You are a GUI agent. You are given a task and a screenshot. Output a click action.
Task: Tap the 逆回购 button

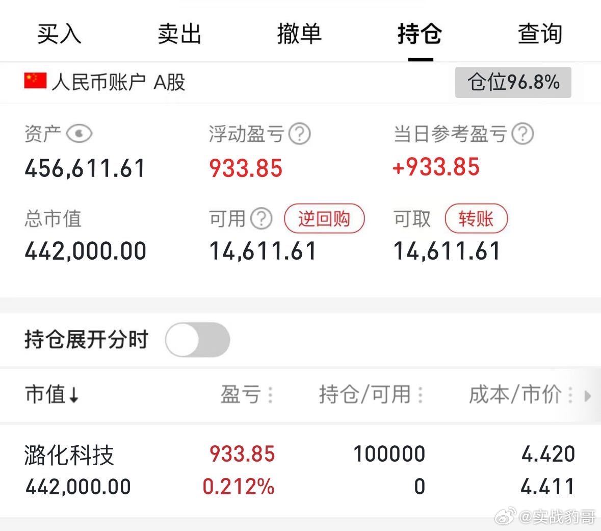point(324,218)
